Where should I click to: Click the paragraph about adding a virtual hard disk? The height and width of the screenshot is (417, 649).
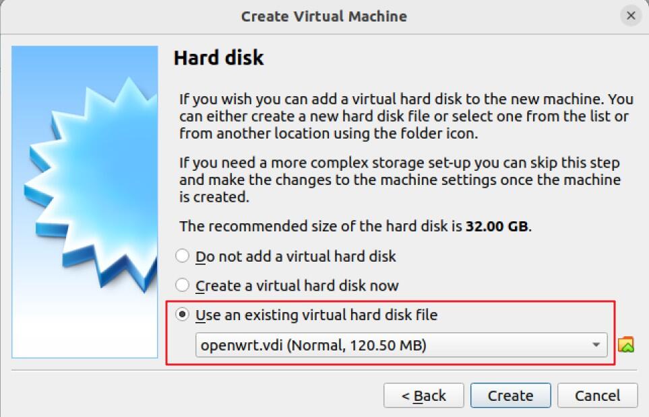(406, 116)
